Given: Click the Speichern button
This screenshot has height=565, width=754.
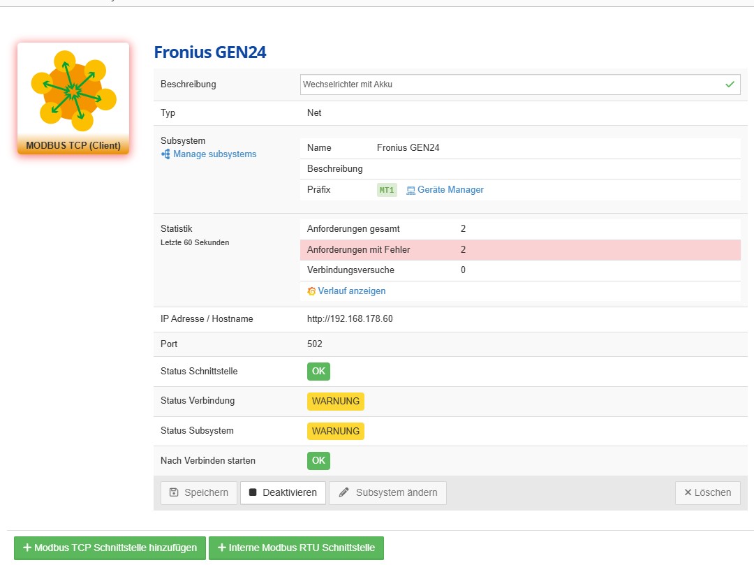Looking at the screenshot, I should point(198,493).
